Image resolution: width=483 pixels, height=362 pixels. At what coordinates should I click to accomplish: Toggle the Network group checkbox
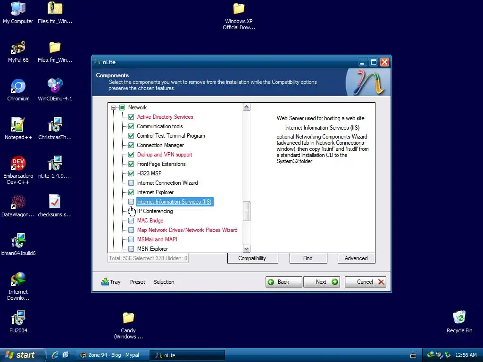[x=122, y=107]
